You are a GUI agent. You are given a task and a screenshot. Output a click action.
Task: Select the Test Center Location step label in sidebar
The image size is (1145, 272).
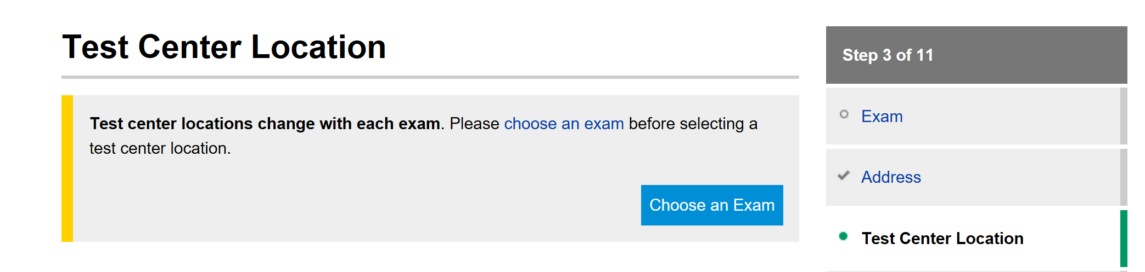tap(942, 239)
